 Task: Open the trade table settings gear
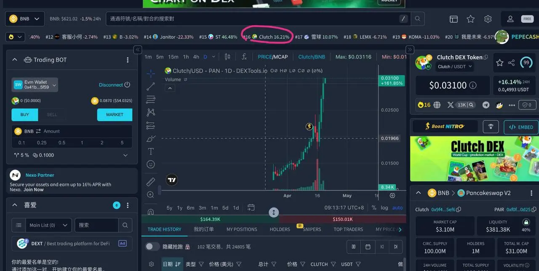pyautogui.click(x=152, y=264)
